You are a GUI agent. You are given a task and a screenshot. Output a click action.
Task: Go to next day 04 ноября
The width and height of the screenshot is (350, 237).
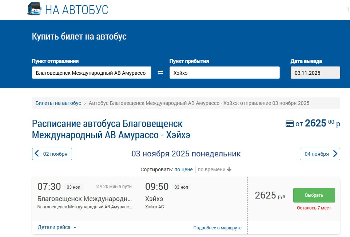click(x=320, y=154)
